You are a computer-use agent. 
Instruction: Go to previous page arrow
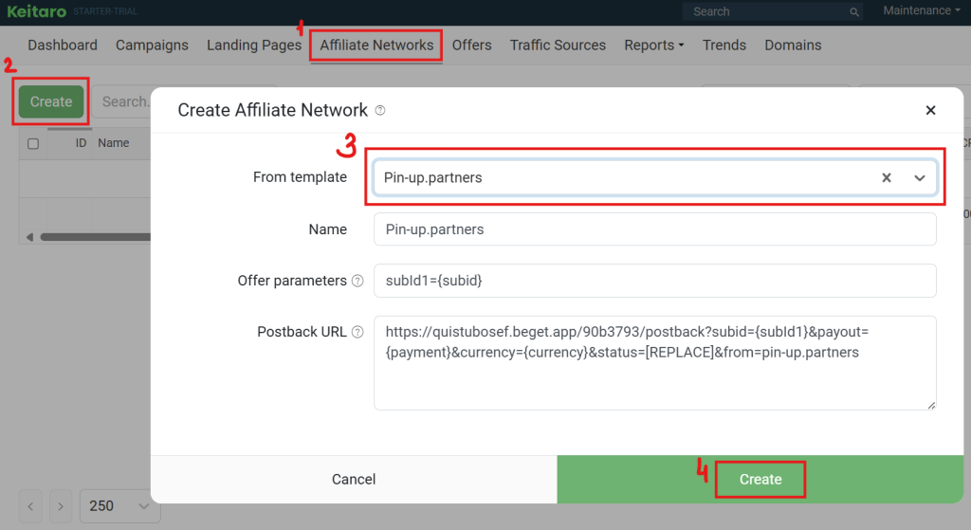point(30,506)
